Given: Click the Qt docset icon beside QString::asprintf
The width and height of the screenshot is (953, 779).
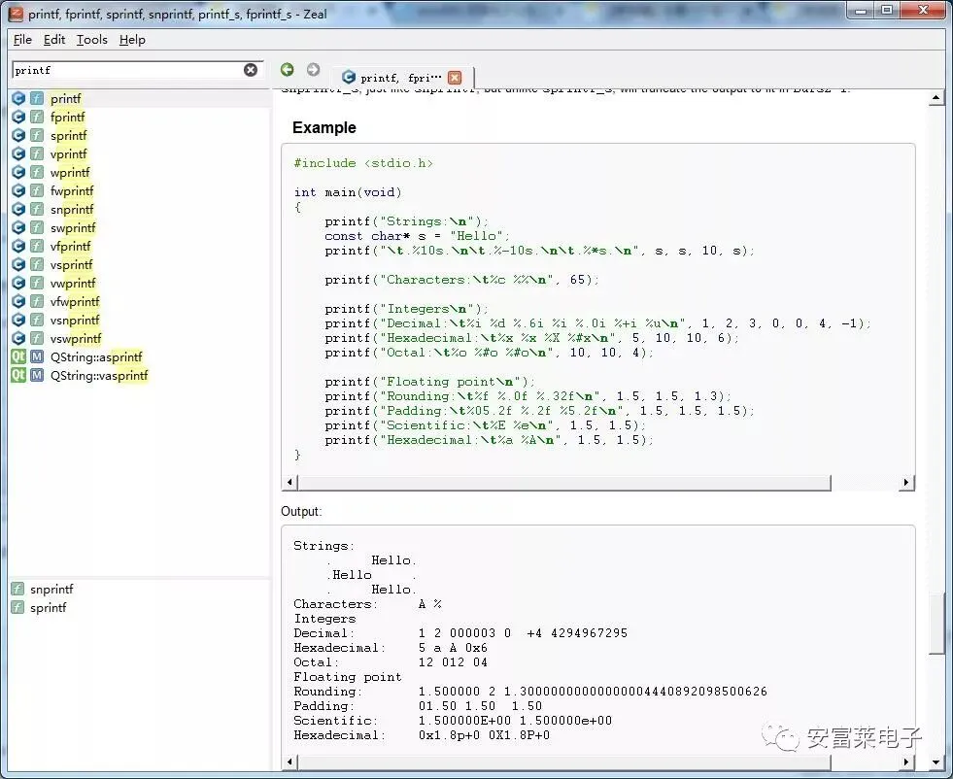Looking at the screenshot, I should point(18,356).
